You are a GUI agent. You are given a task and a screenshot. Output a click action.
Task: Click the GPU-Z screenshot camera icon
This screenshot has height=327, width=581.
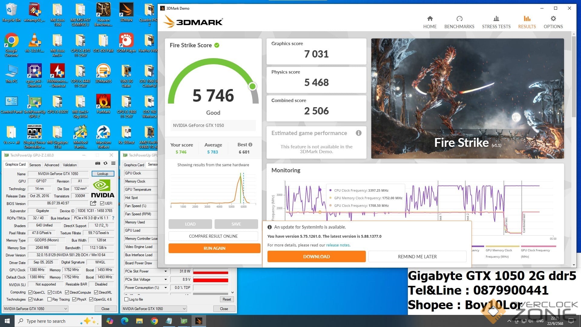(x=97, y=163)
